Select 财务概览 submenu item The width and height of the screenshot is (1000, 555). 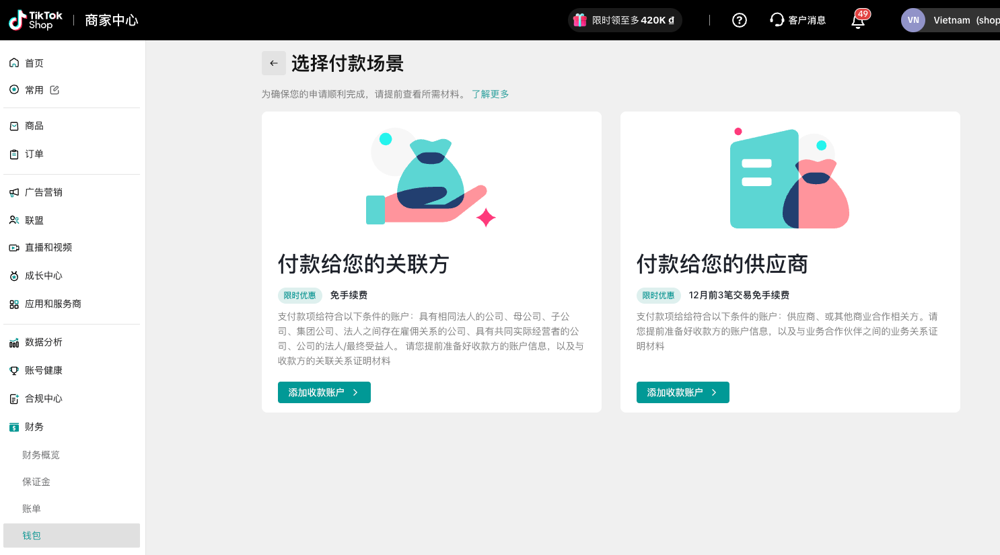pos(41,455)
